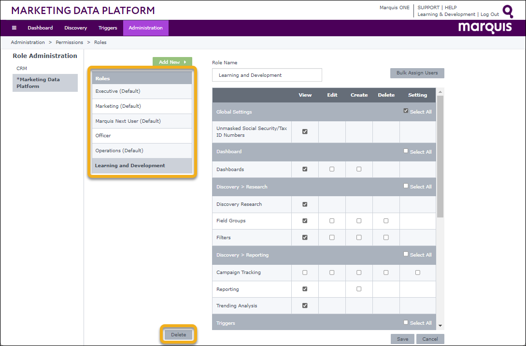This screenshot has width=526, height=346.
Task: Open the Administration tab
Action: (x=145, y=28)
